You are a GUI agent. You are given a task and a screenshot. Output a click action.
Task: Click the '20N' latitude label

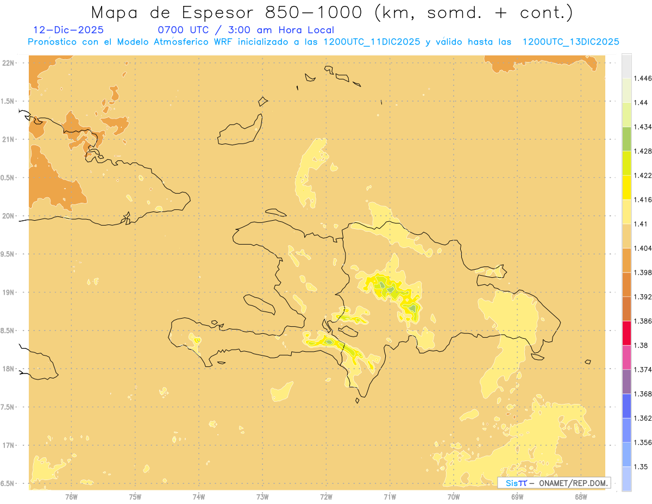click(9, 216)
